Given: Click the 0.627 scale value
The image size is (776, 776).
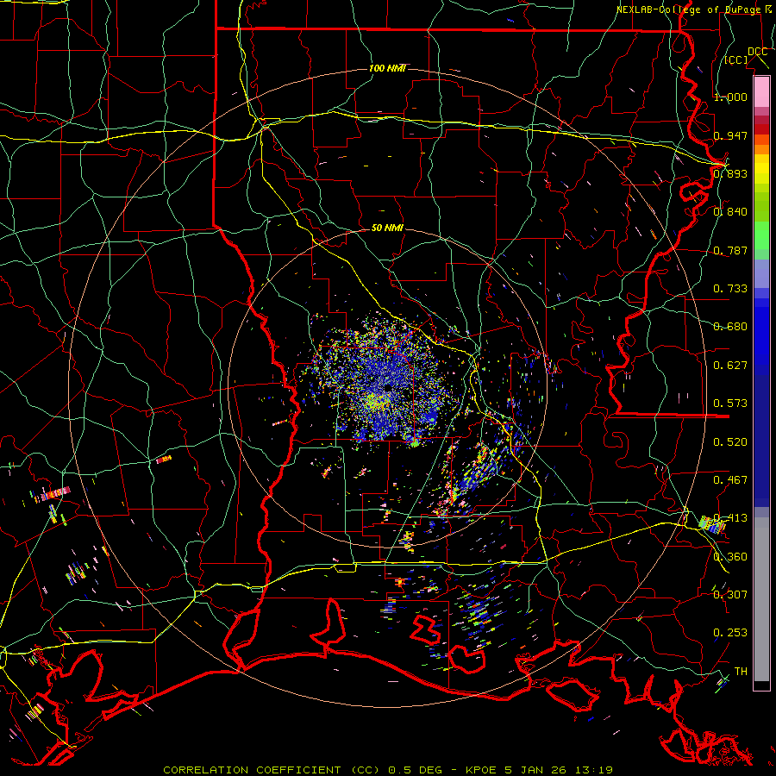Looking at the screenshot, I should coord(730,366).
